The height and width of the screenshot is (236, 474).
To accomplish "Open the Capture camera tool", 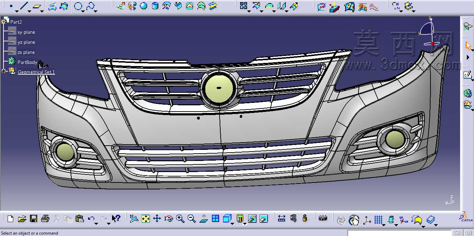I will point(323,219).
